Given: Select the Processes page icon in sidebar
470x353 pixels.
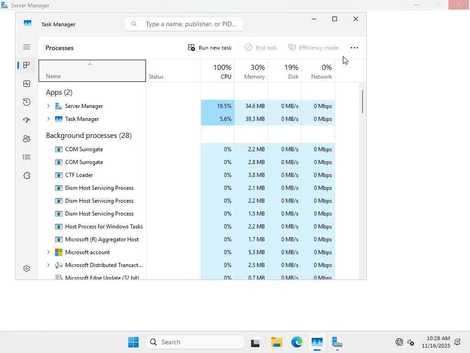Looking at the screenshot, I should (27, 65).
